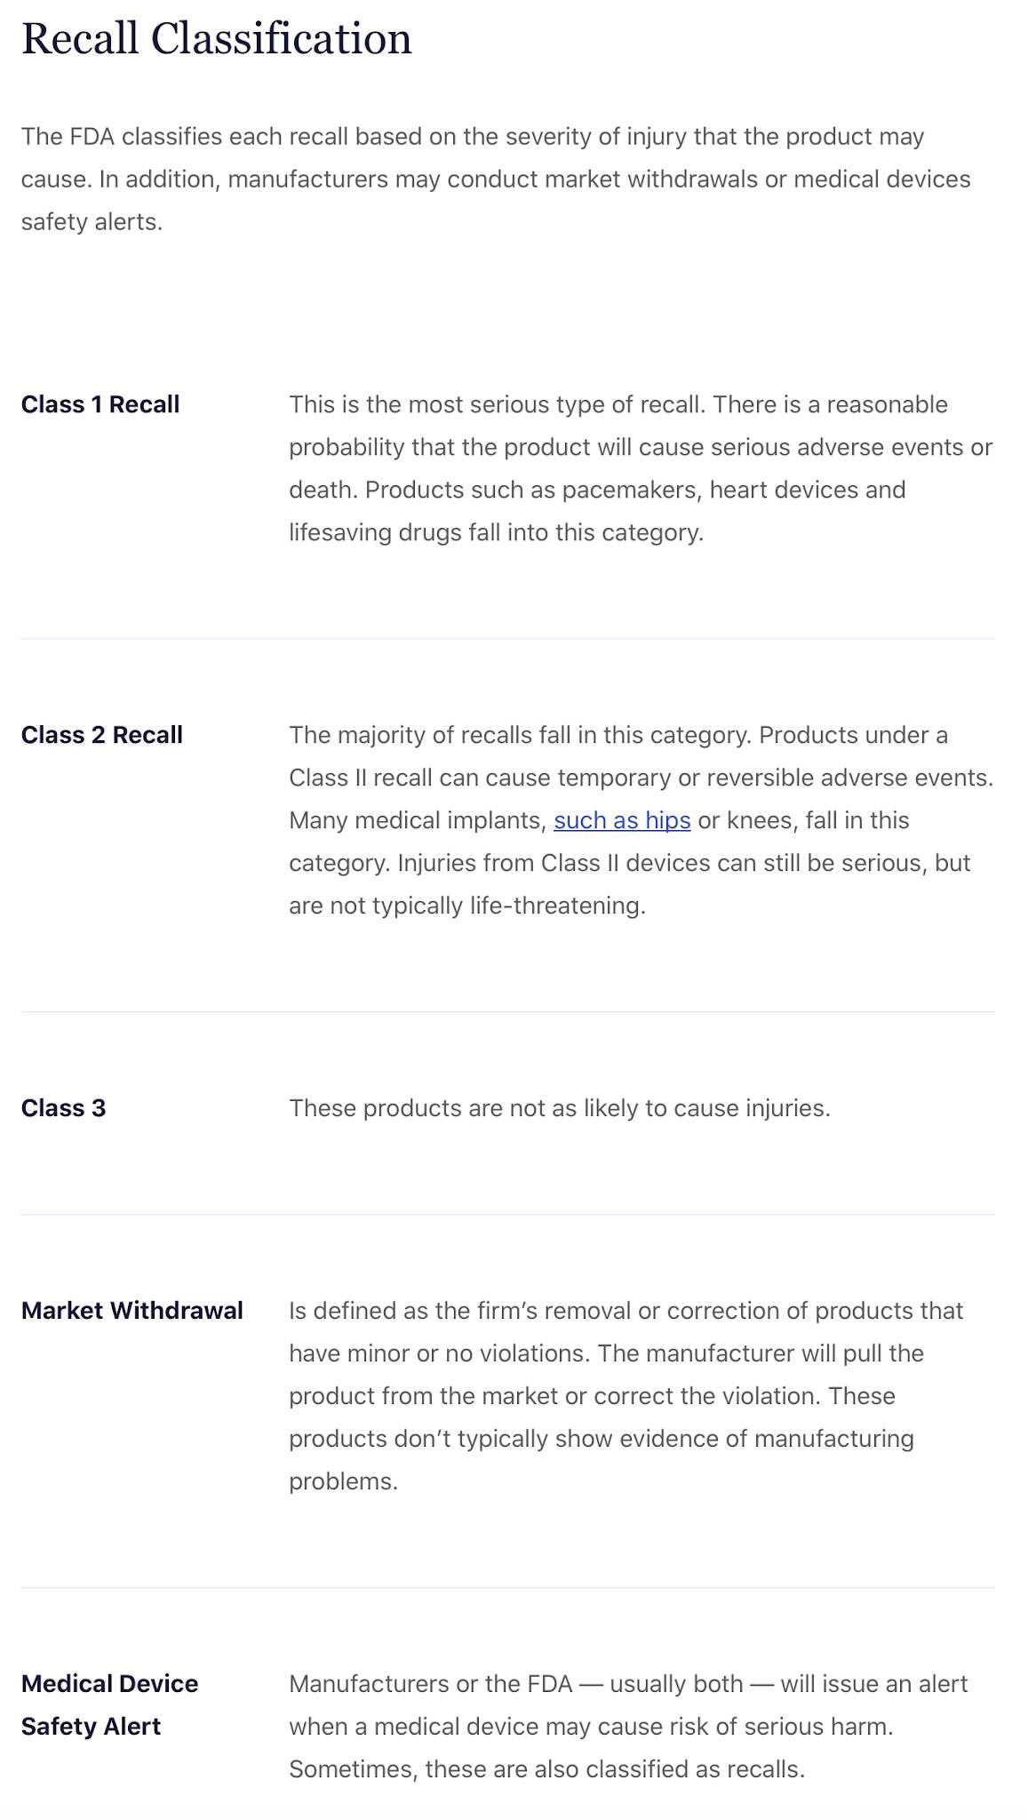Click the 'majority of recalls' description text
Image resolution: width=1028 pixels, height=1820 pixels.
point(641,820)
